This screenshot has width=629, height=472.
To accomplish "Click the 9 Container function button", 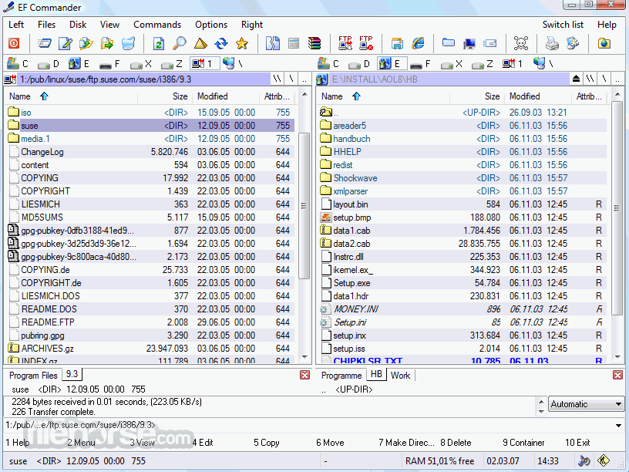I will 523,443.
